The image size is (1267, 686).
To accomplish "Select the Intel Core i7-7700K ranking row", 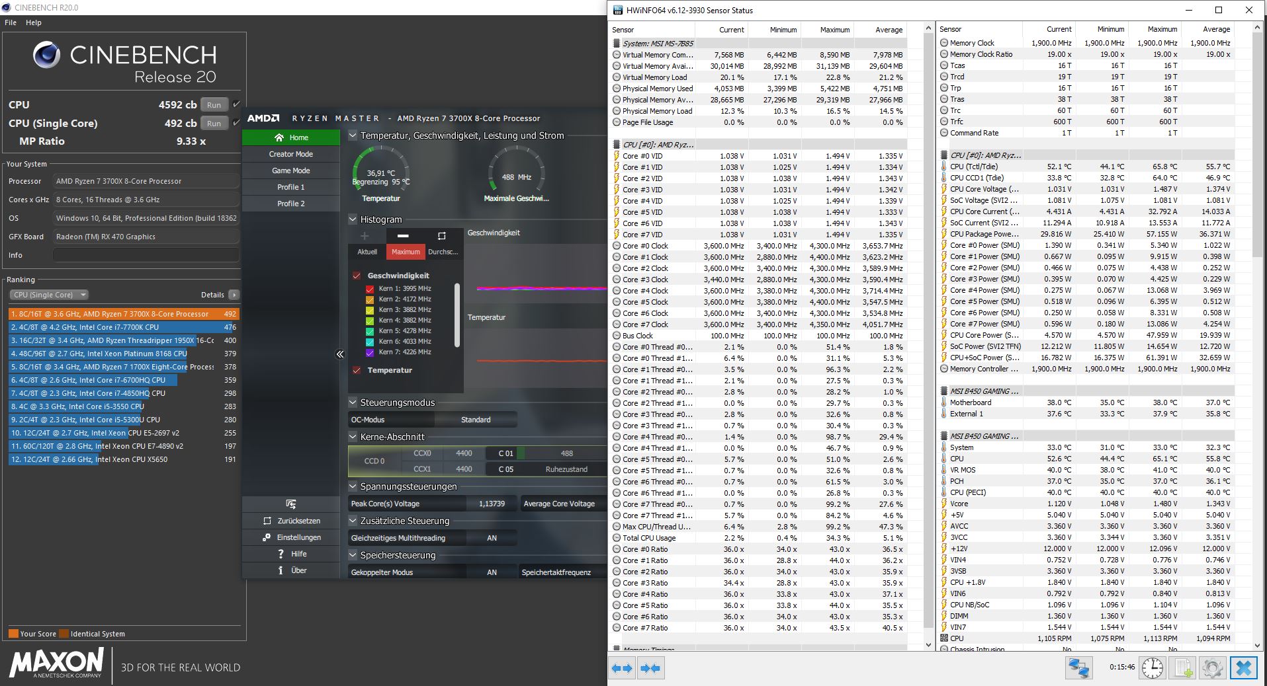I will coord(124,327).
